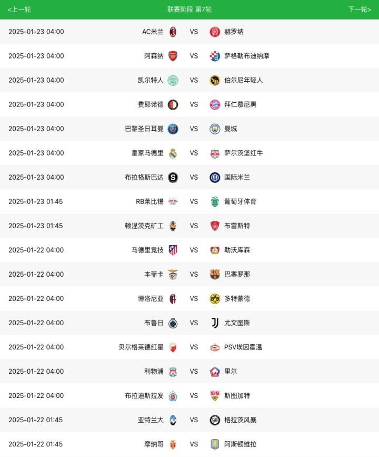The height and width of the screenshot is (457, 379).
Task: Select the 联赛阶段 第7轮 header title
Action: [x=189, y=9]
